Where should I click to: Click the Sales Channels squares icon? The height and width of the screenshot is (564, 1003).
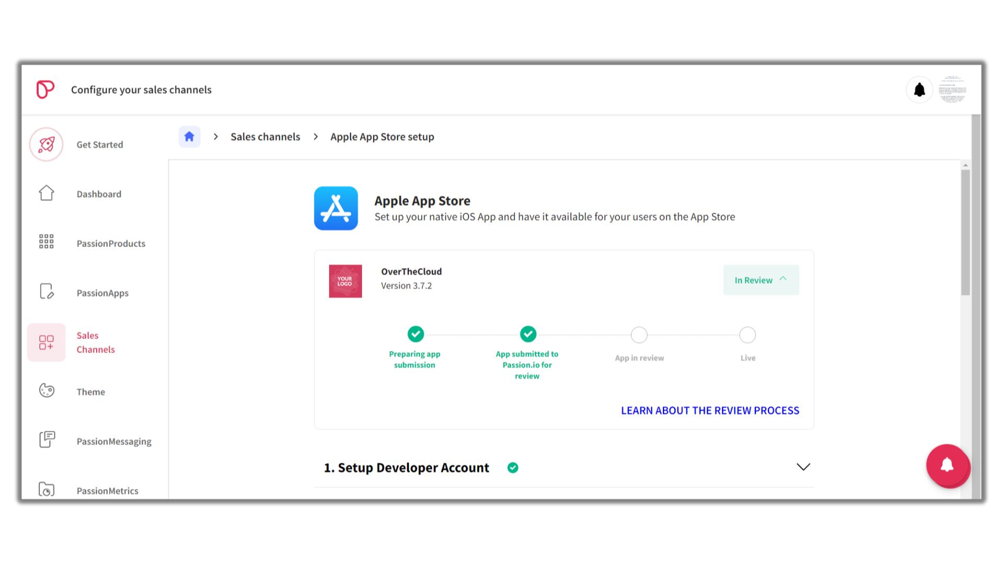click(46, 343)
